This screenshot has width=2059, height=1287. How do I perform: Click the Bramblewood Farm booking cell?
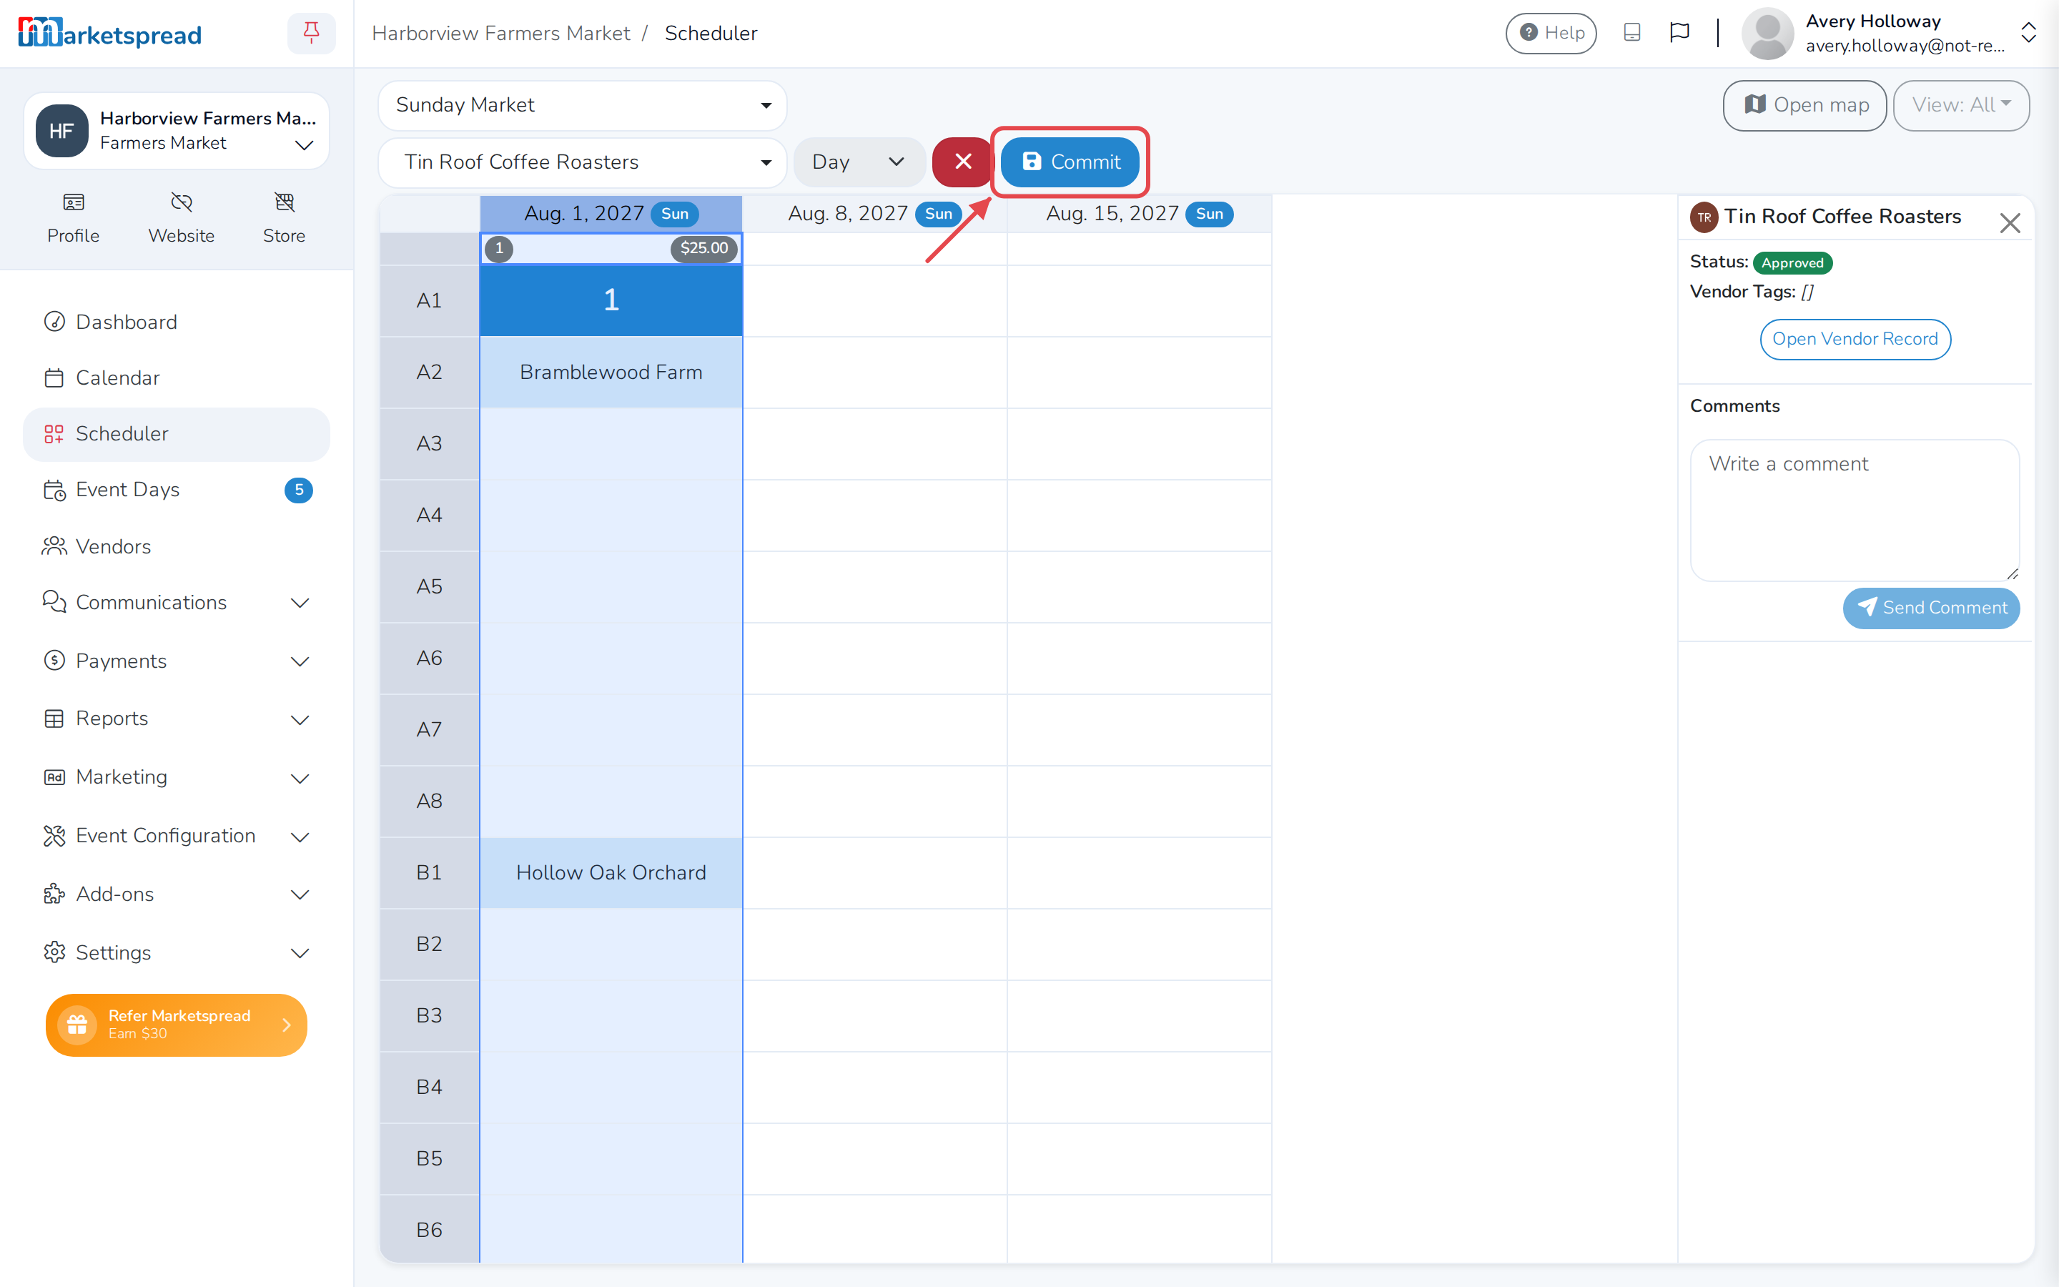(x=611, y=373)
